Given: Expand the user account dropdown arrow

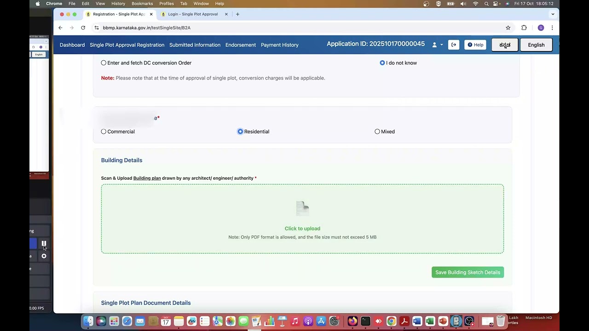Looking at the screenshot, I should click(x=441, y=45).
